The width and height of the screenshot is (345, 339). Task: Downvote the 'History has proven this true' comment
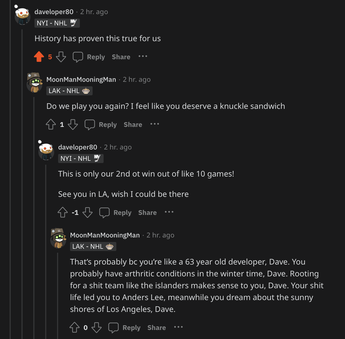click(x=61, y=57)
